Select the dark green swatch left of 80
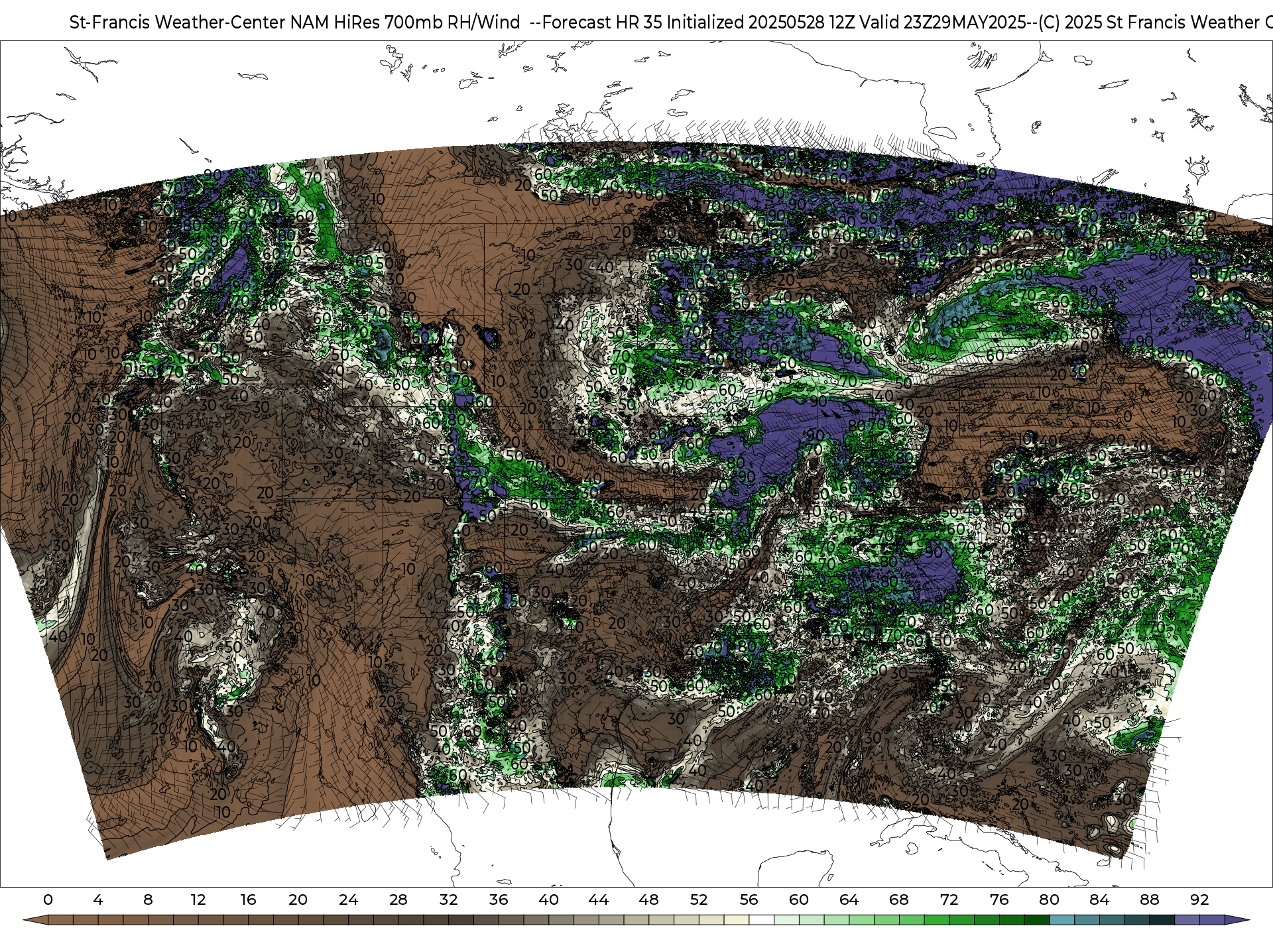Screen dimensions: 1273x928 tap(1036, 920)
